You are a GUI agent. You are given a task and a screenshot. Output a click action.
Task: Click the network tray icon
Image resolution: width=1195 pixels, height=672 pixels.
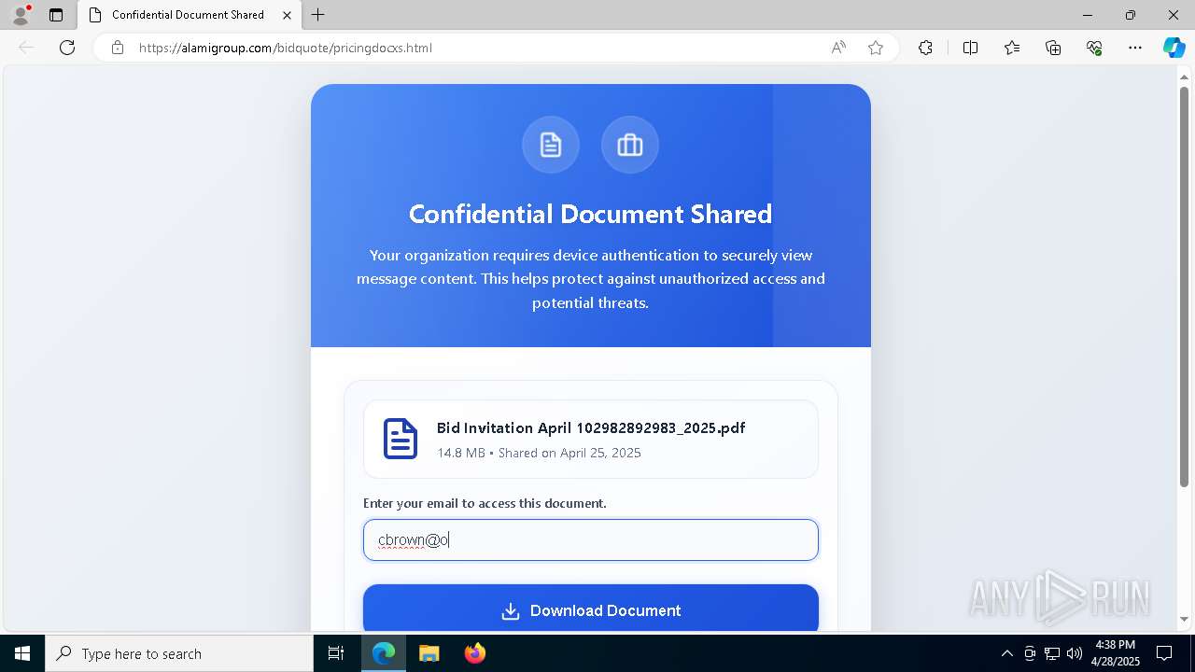pos(1052,653)
